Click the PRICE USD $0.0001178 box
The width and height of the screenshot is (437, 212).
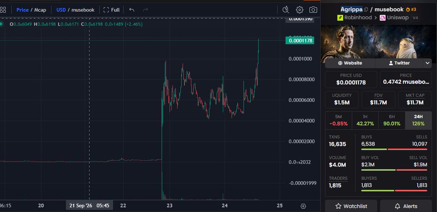click(351, 79)
